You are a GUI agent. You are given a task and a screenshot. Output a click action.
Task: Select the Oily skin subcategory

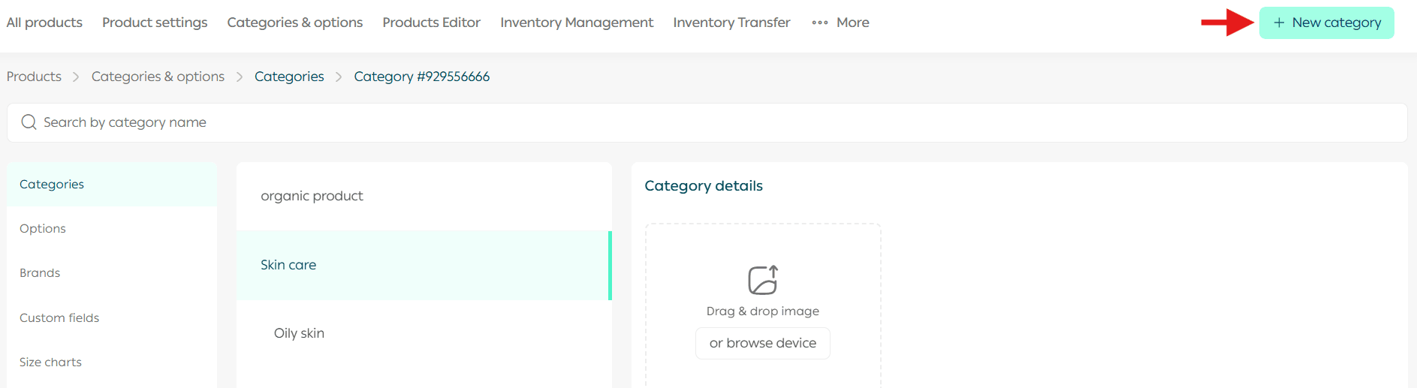(x=299, y=333)
